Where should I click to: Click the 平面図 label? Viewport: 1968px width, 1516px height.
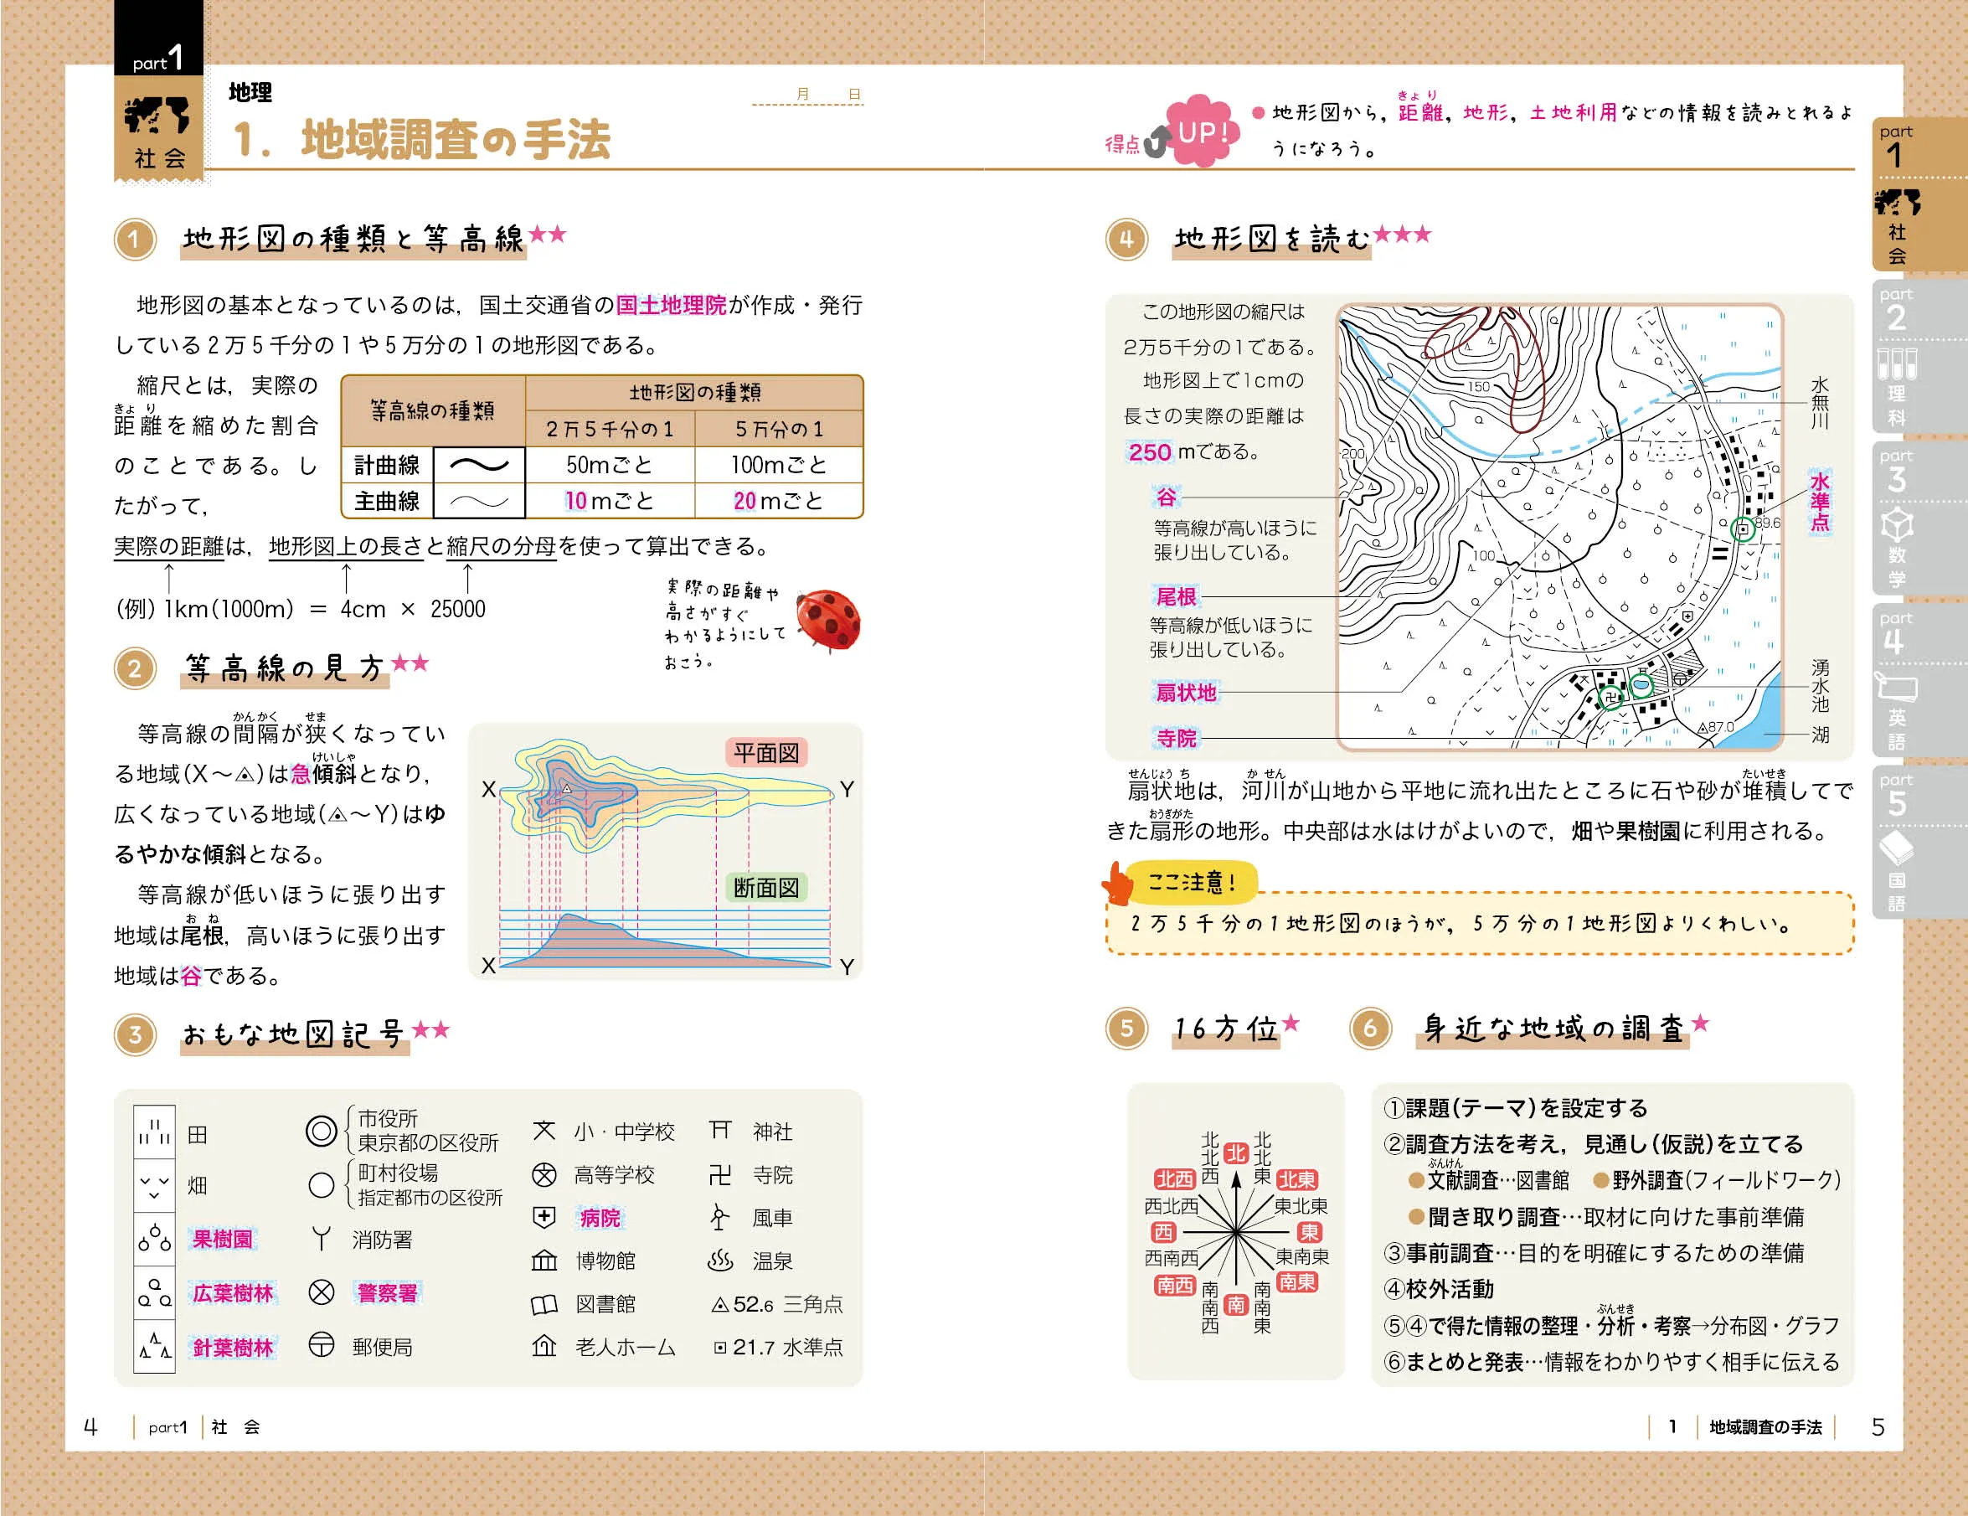coord(766,753)
